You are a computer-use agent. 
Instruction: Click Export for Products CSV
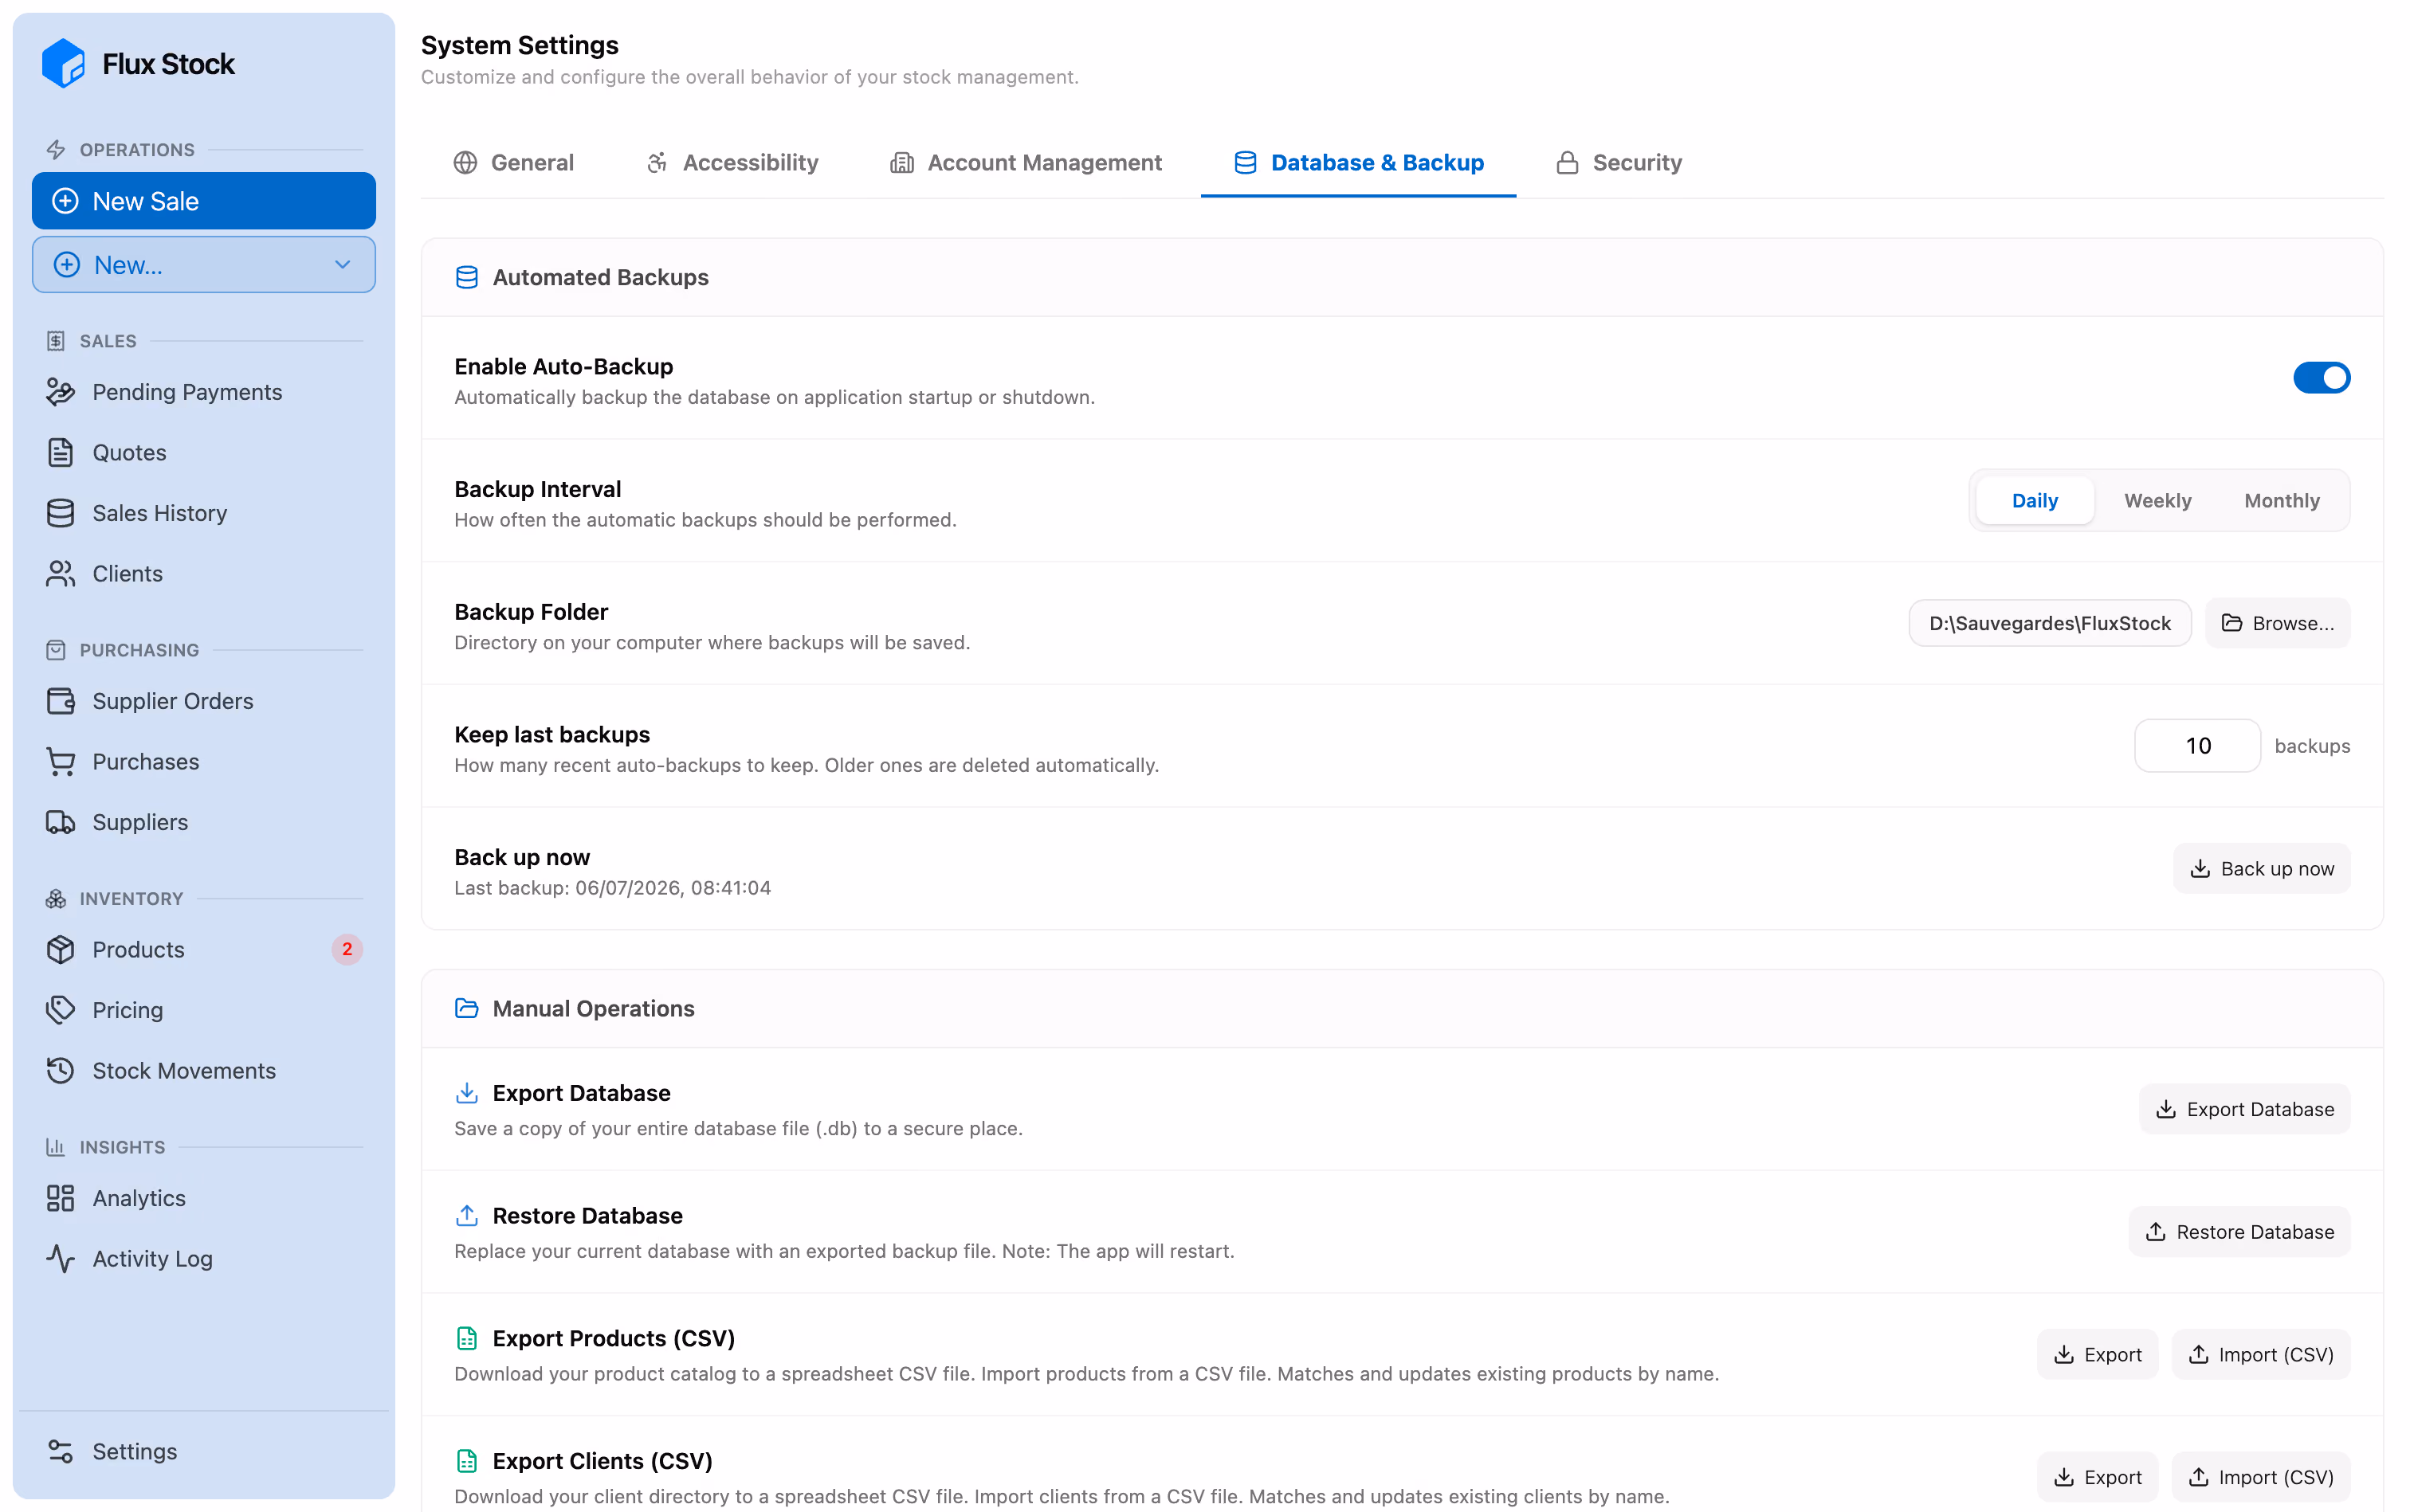click(2097, 1355)
